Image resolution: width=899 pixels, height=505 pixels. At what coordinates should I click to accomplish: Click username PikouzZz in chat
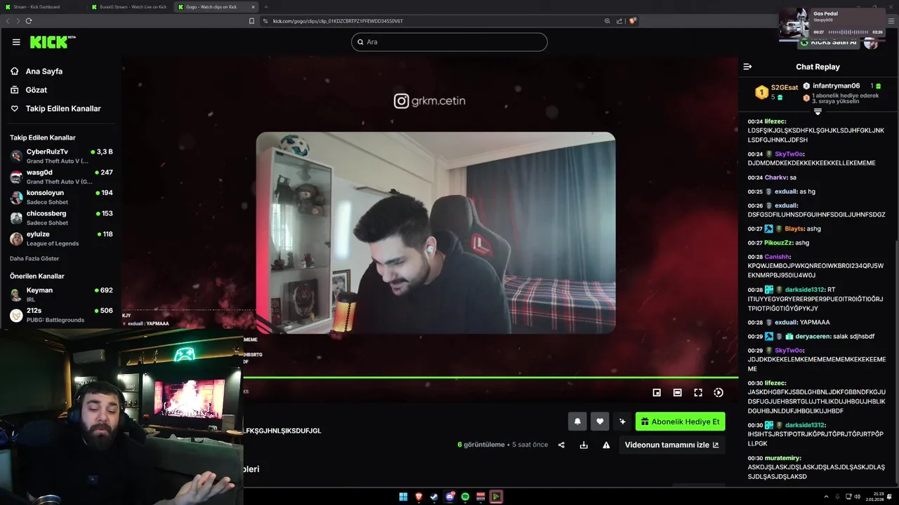pos(778,243)
